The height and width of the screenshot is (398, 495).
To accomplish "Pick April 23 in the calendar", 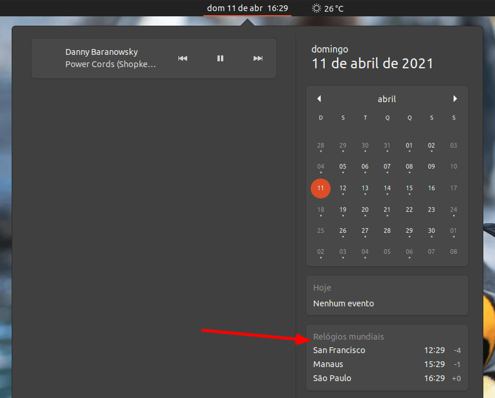I will [x=431, y=210].
